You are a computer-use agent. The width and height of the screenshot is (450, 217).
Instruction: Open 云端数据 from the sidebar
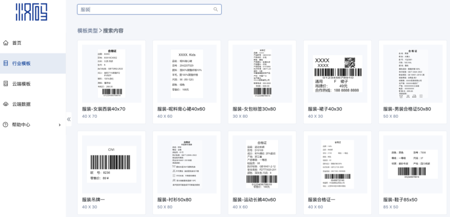point(33,104)
